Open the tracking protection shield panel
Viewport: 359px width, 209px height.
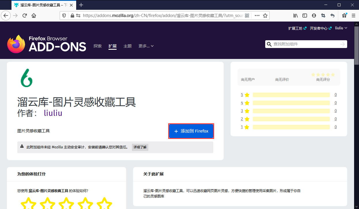(64, 16)
